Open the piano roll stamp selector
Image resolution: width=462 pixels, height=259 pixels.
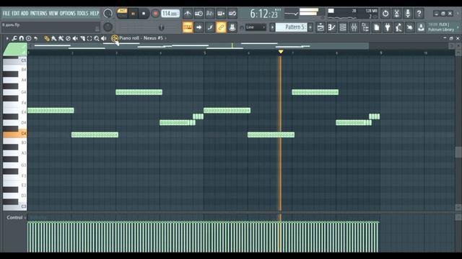(29, 38)
